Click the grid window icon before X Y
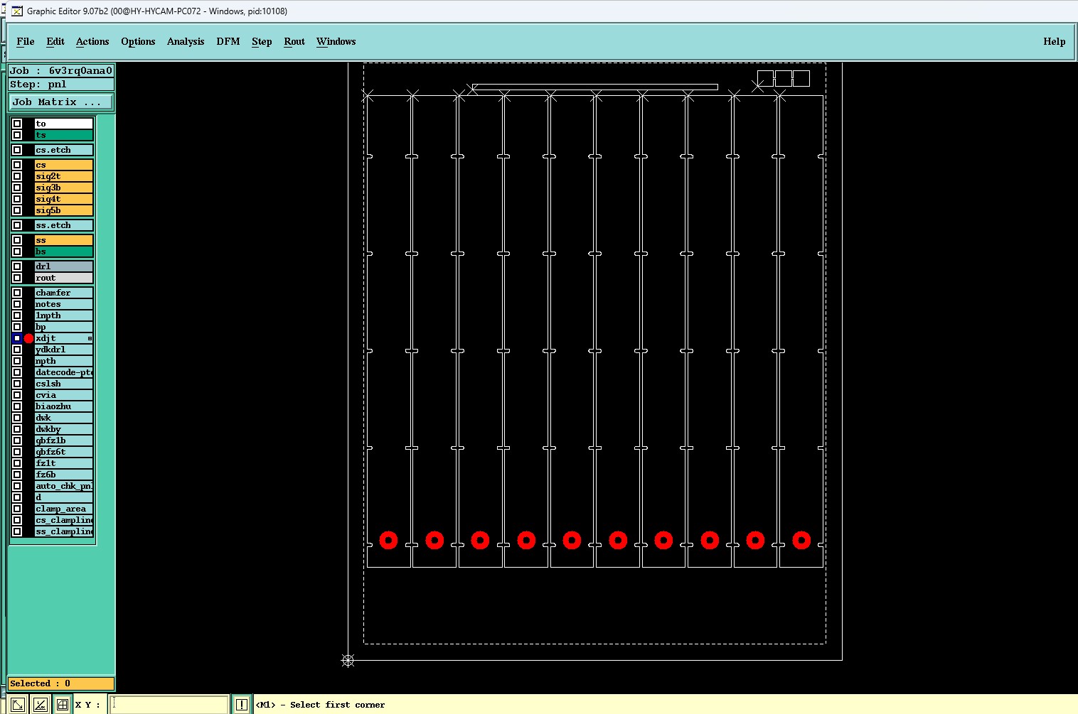This screenshot has height=714, width=1078. 63,705
